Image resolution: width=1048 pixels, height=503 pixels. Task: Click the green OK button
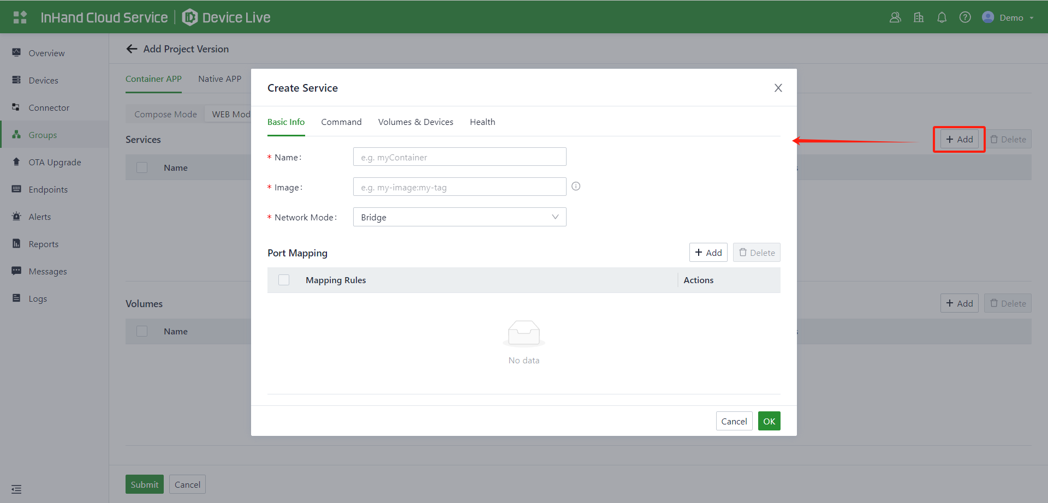click(769, 421)
